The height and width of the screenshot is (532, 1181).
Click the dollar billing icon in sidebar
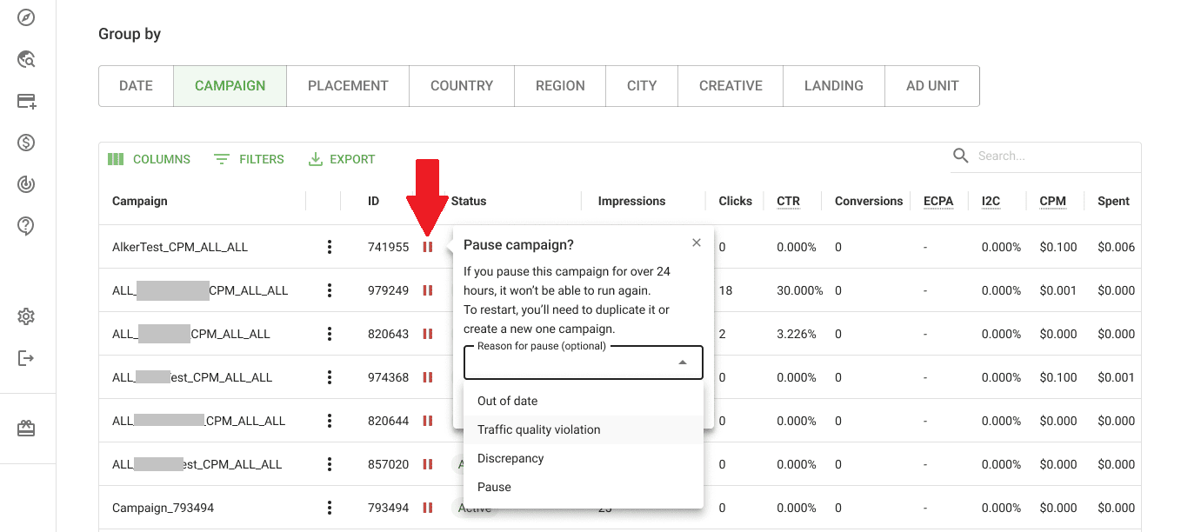[x=26, y=143]
